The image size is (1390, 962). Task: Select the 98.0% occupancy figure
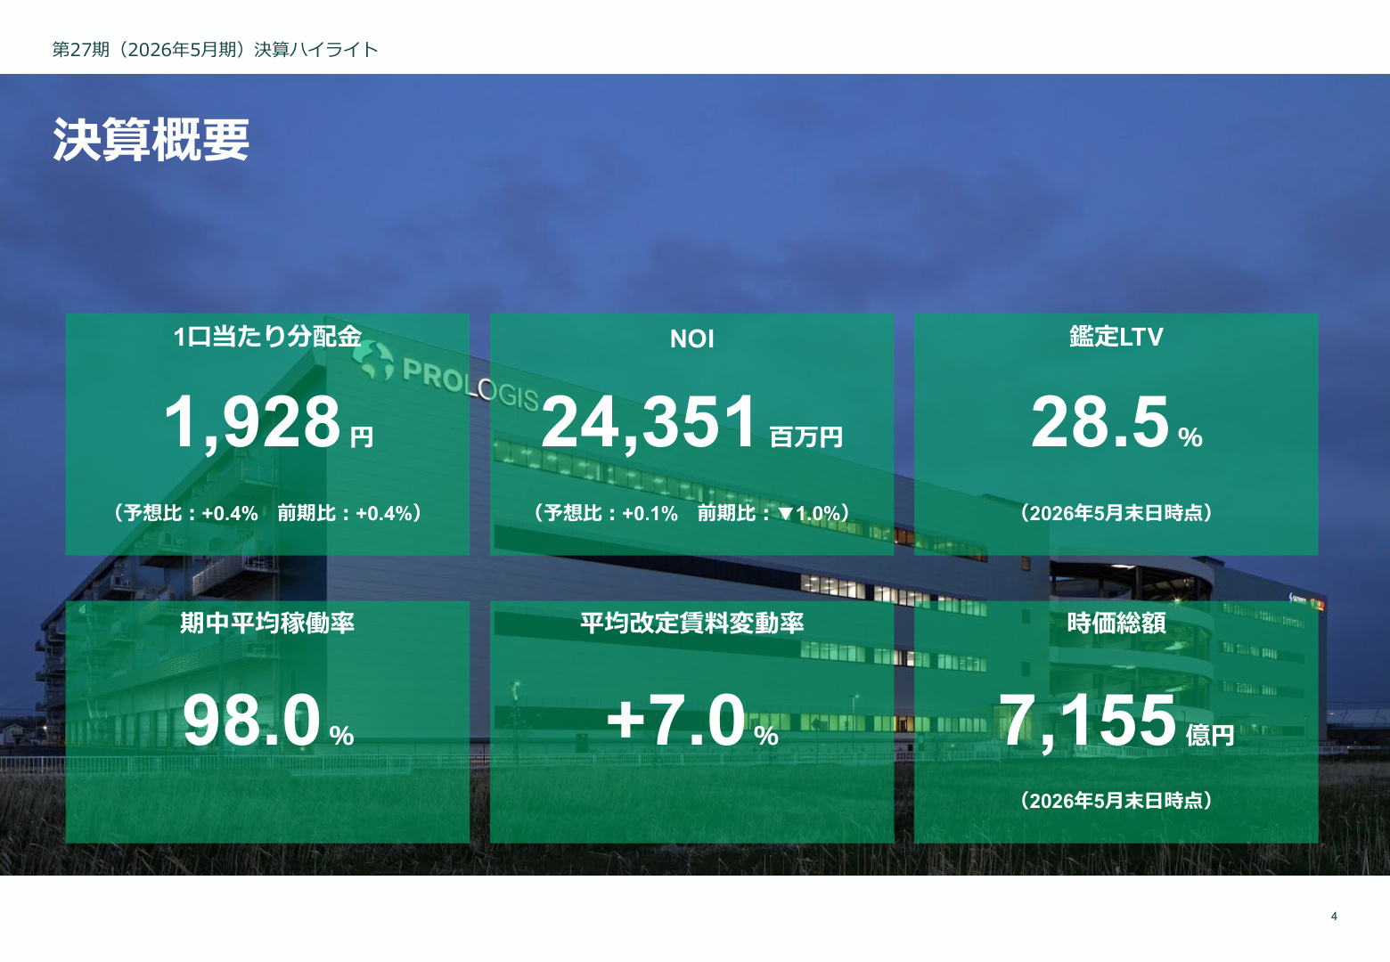(x=268, y=721)
